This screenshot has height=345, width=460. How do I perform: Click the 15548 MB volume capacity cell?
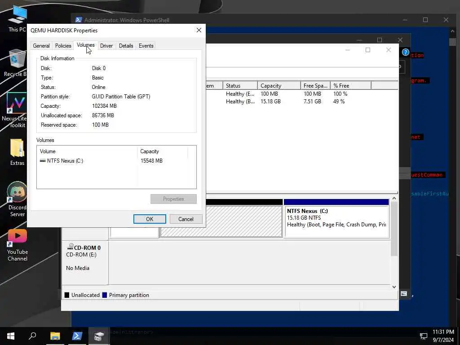pyautogui.click(x=151, y=161)
